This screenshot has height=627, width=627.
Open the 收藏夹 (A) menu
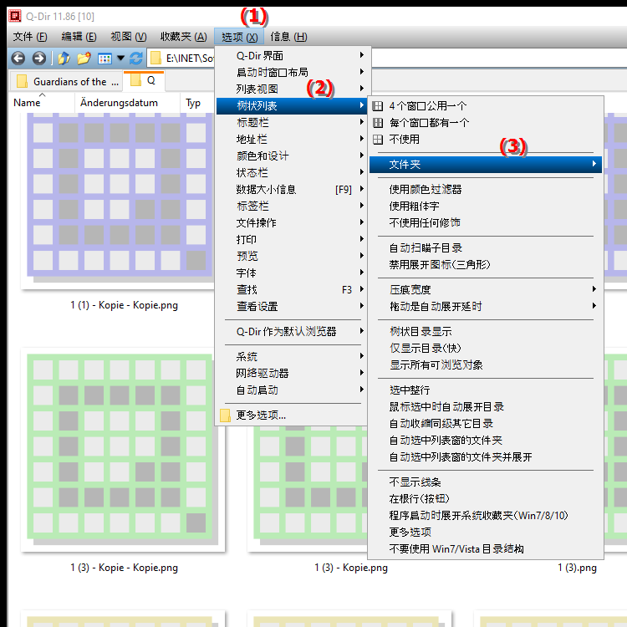point(184,37)
